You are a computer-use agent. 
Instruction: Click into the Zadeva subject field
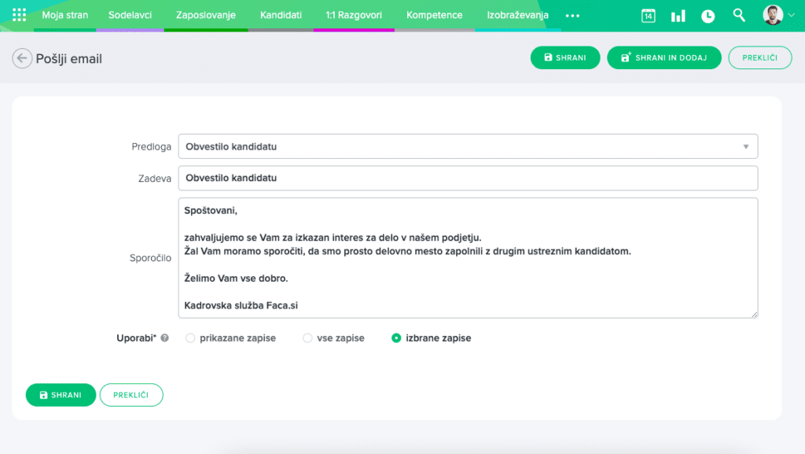pos(468,178)
